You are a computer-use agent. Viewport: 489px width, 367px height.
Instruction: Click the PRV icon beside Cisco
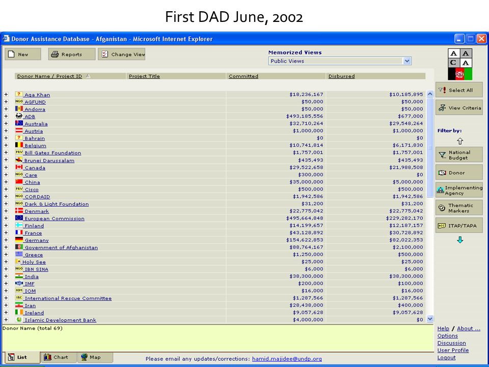point(19,189)
